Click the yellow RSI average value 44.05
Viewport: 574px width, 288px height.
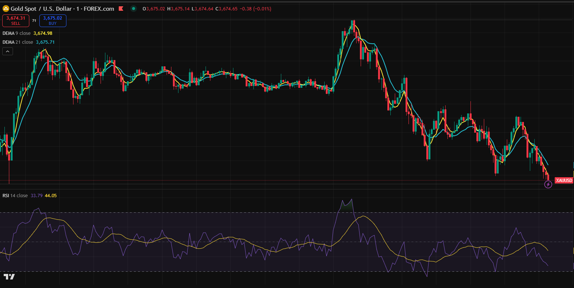click(x=50, y=195)
